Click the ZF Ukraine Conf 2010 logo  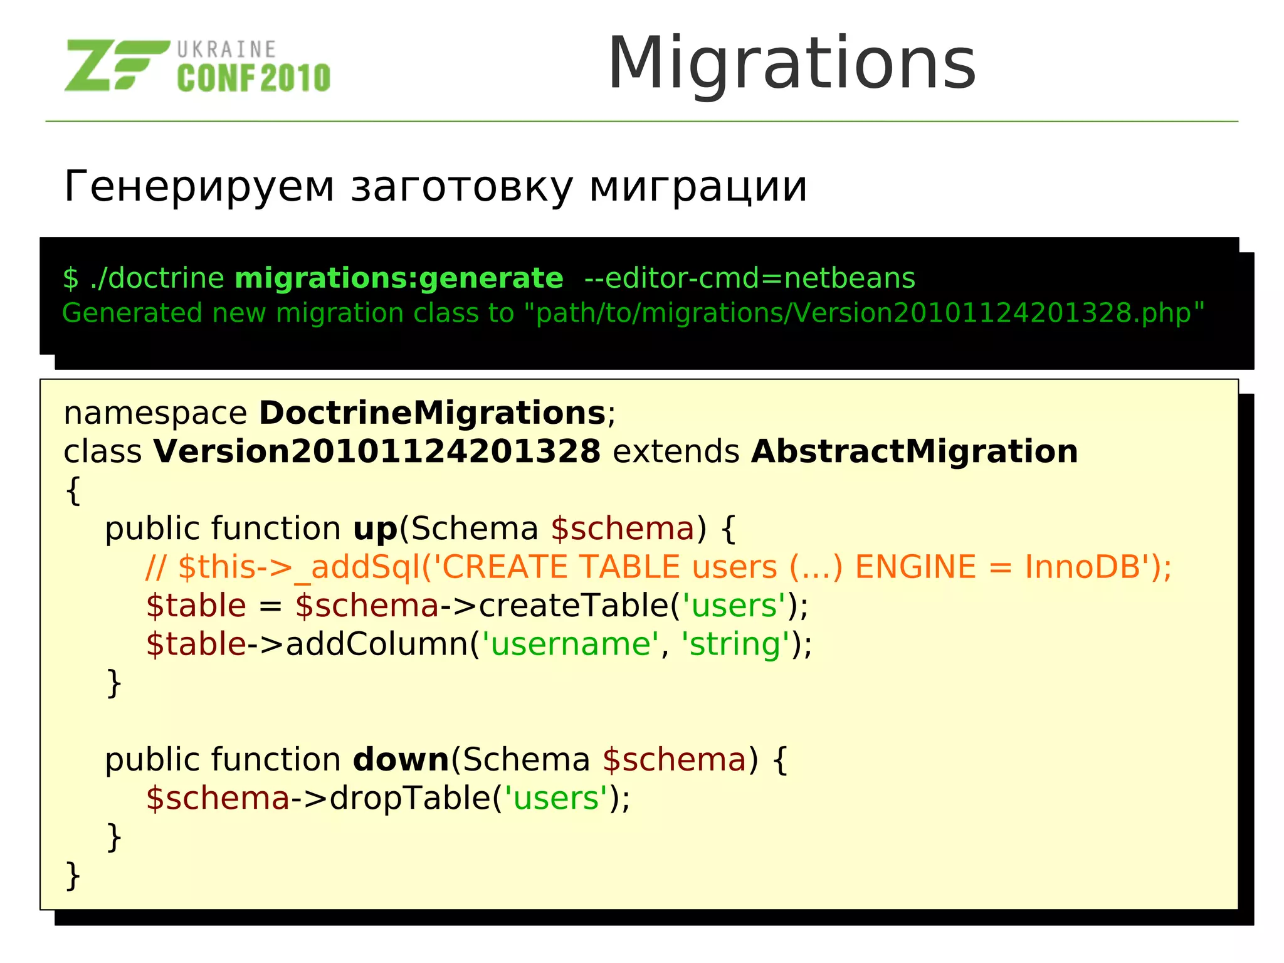pyautogui.click(x=197, y=66)
